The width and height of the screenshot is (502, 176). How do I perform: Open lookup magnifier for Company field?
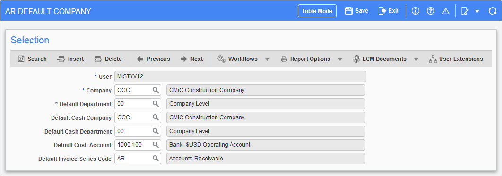pyautogui.click(x=156, y=90)
